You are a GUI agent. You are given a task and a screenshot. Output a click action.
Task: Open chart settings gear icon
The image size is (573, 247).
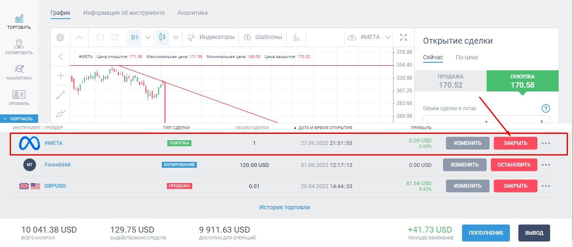coord(60,37)
